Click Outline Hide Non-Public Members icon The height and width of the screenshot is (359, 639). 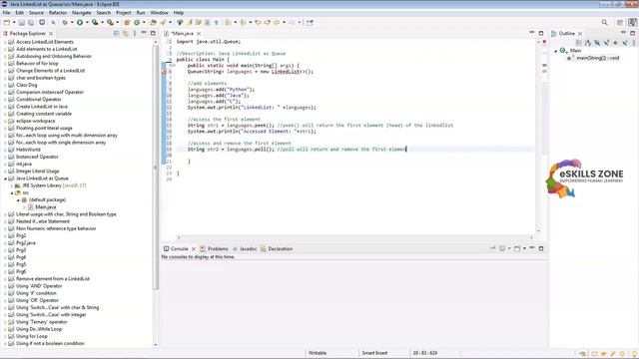click(615, 42)
